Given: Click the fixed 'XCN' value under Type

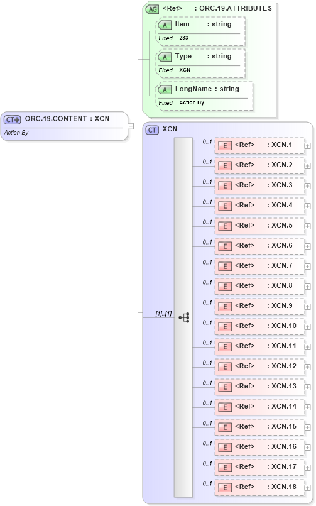Looking at the screenshot, I should (x=185, y=70).
